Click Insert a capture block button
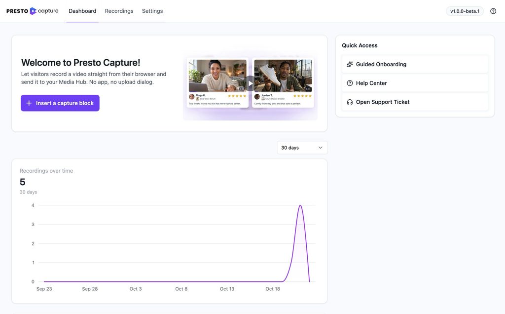Viewport: 505px width, 314px height. click(60, 103)
